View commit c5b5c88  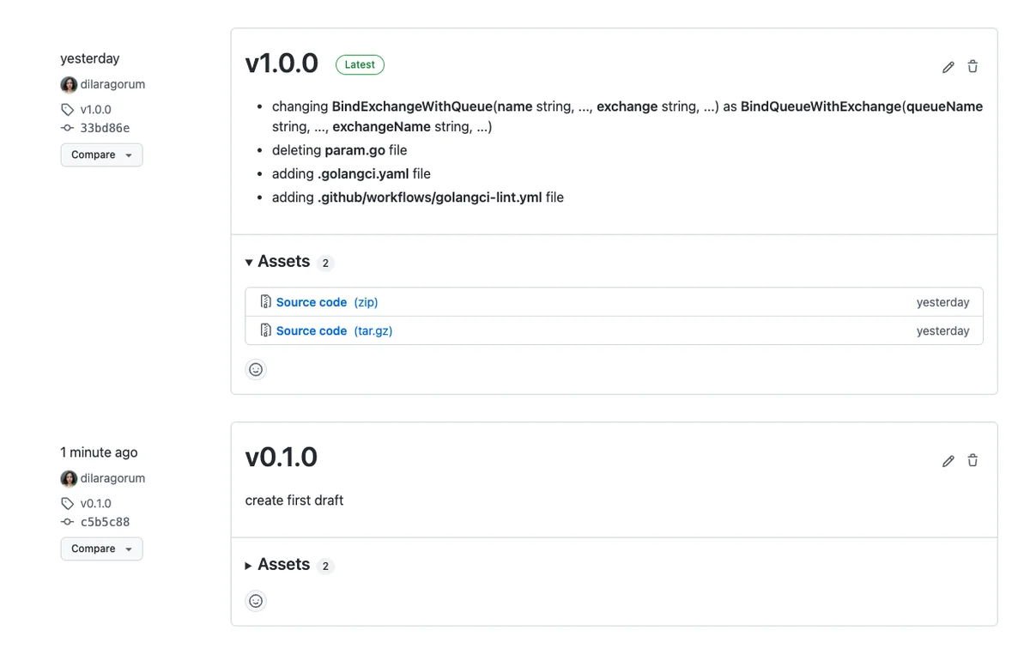[x=105, y=522]
